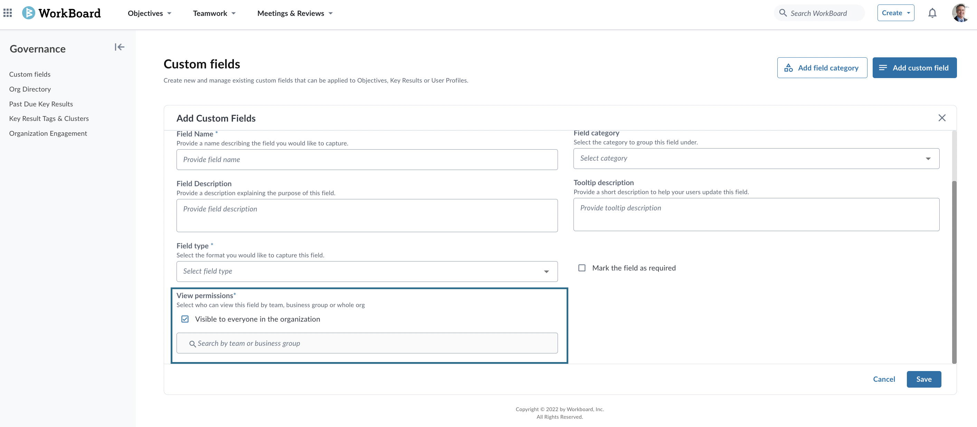Focus the Provide field name input

367,160
